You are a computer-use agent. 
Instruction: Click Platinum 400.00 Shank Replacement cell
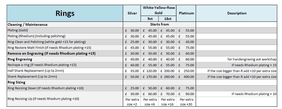(x=186, y=77)
